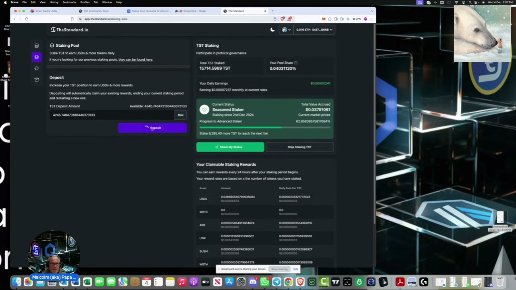
Task: Open 'they can be found here' link
Action: click(x=135, y=60)
